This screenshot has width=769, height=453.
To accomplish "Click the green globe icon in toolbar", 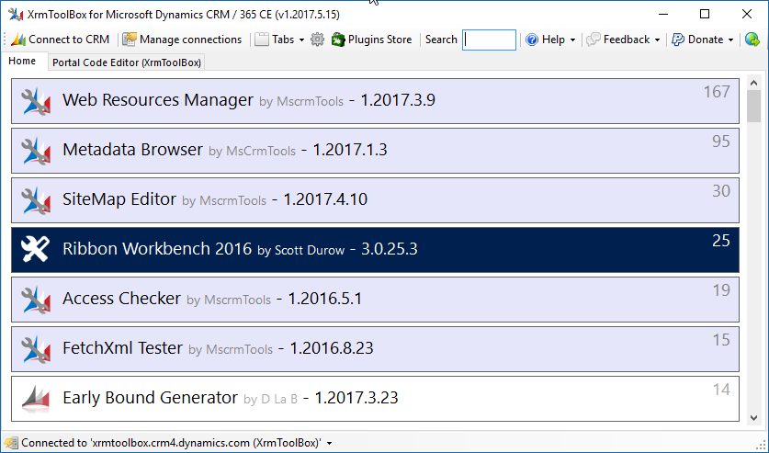I will pyautogui.click(x=752, y=40).
